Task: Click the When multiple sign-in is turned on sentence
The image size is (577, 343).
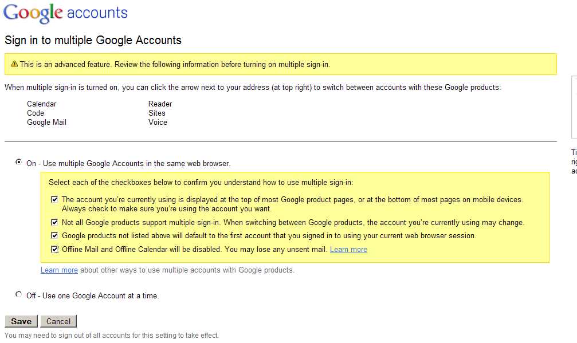Action: 253,88
